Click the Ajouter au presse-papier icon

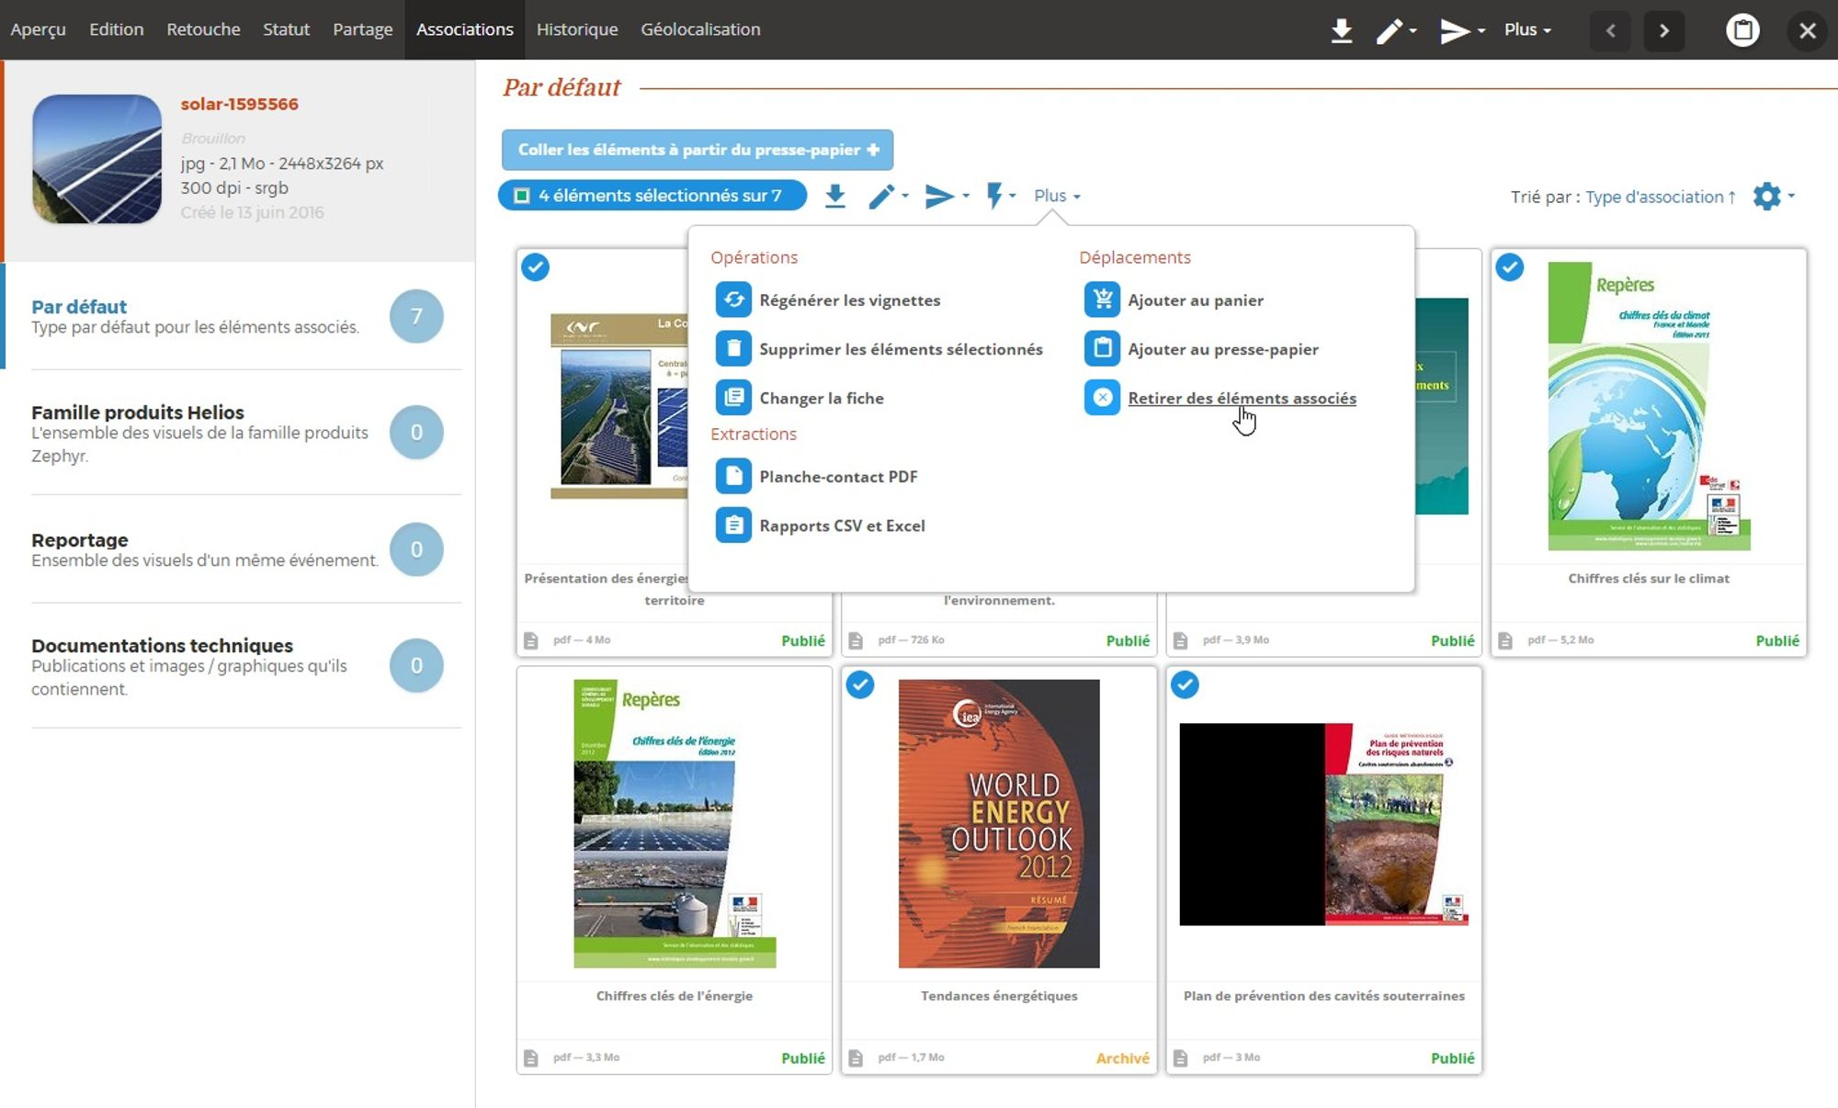[x=1102, y=348]
